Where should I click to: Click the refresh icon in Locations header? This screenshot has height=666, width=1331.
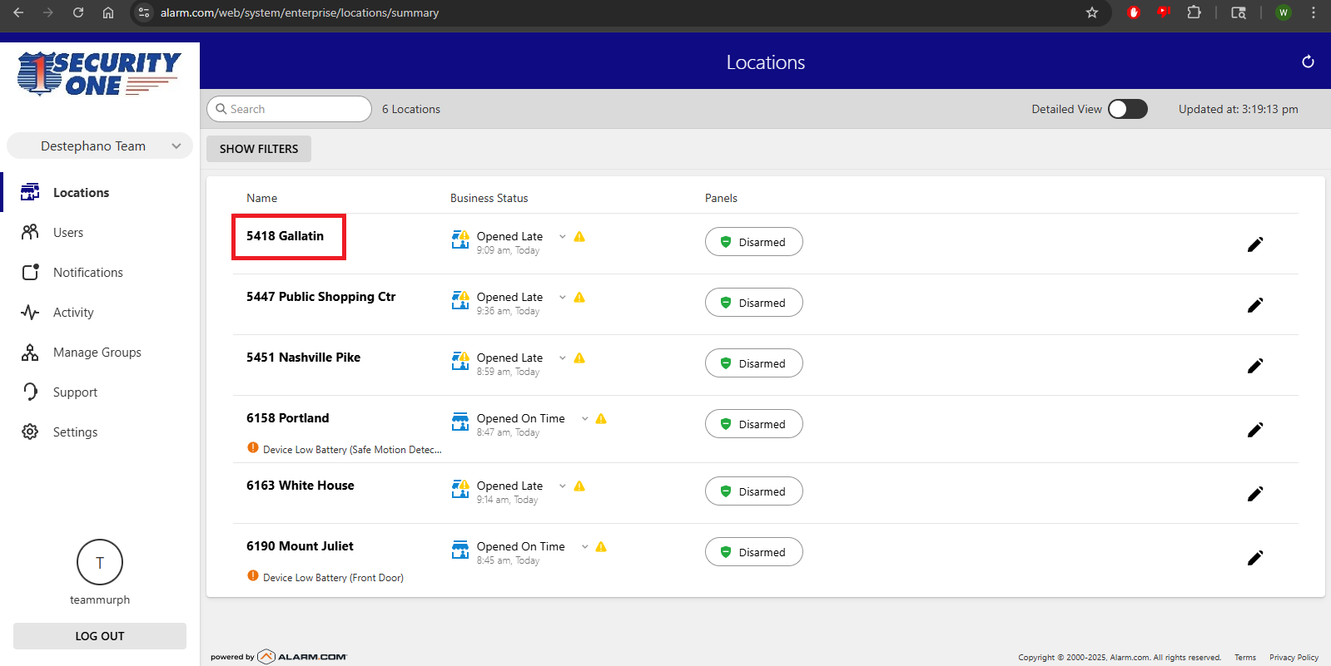pos(1308,62)
